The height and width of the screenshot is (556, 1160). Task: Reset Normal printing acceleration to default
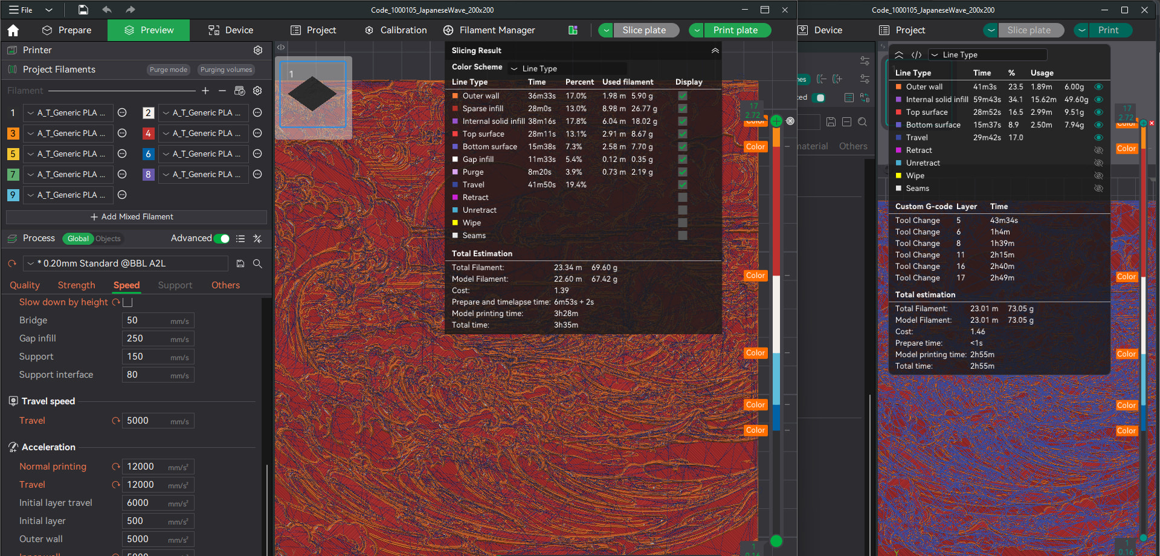pyautogui.click(x=116, y=467)
